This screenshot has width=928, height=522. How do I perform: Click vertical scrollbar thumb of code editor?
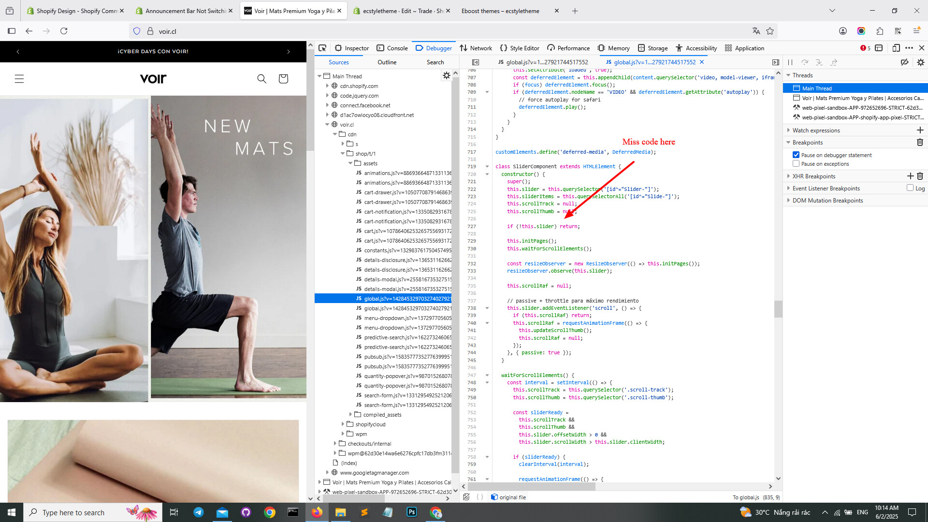click(x=778, y=309)
